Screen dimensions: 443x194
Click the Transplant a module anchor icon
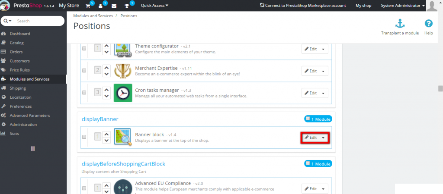pos(400,24)
